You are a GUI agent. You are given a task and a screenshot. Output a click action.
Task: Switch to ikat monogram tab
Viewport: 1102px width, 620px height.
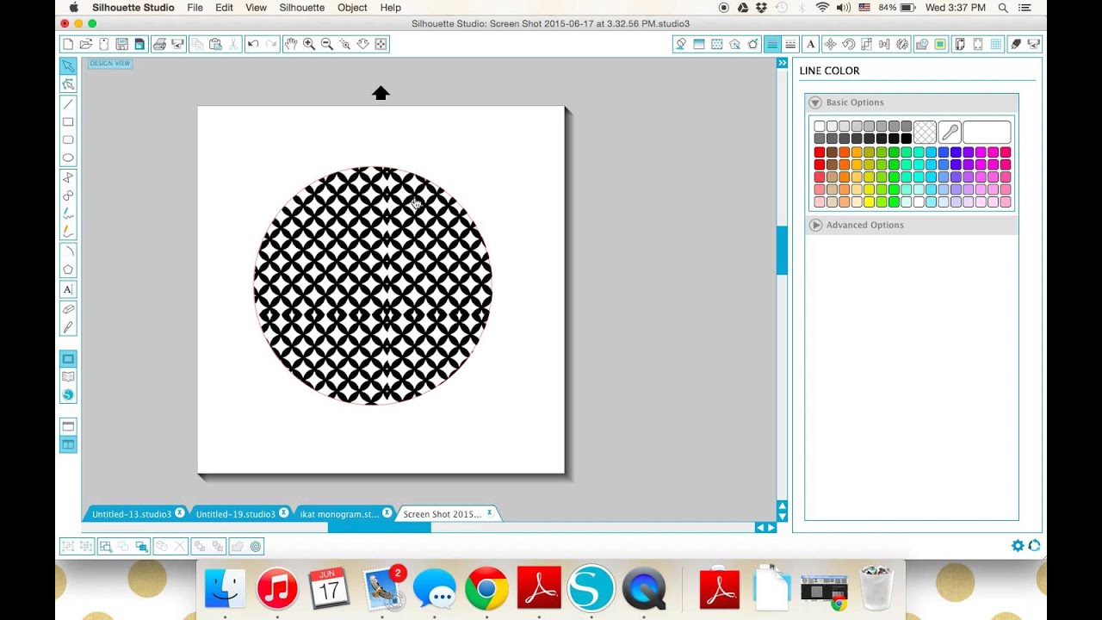(x=339, y=514)
